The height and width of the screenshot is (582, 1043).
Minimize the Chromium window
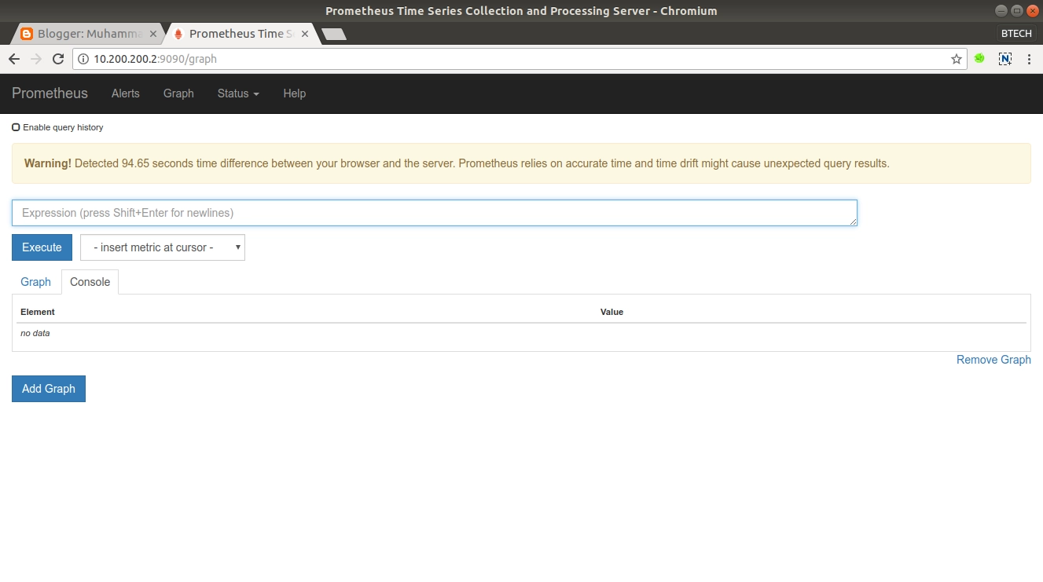pos(1001,11)
